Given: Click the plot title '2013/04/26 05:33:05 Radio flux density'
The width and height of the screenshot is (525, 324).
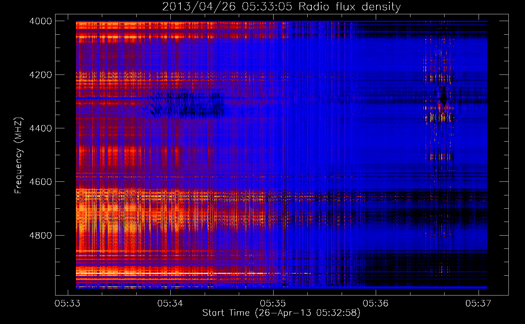Looking at the screenshot, I should (x=281, y=6).
